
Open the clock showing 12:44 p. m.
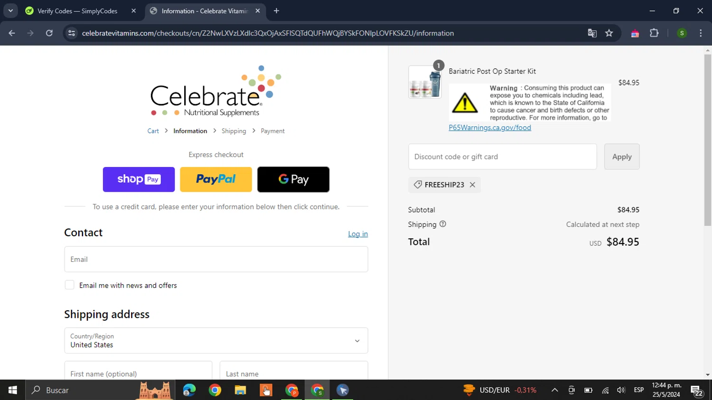click(x=666, y=390)
